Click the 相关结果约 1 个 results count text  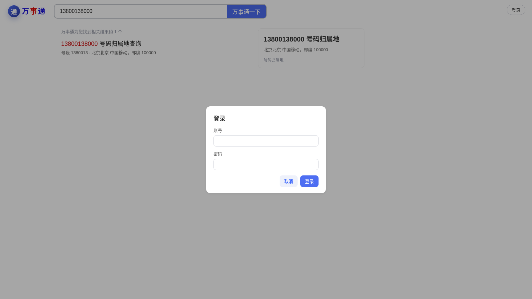[x=92, y=32]
